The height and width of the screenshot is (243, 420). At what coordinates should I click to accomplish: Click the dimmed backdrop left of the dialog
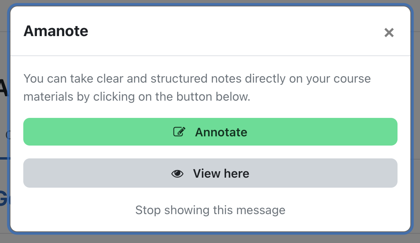tap(4, 120)
